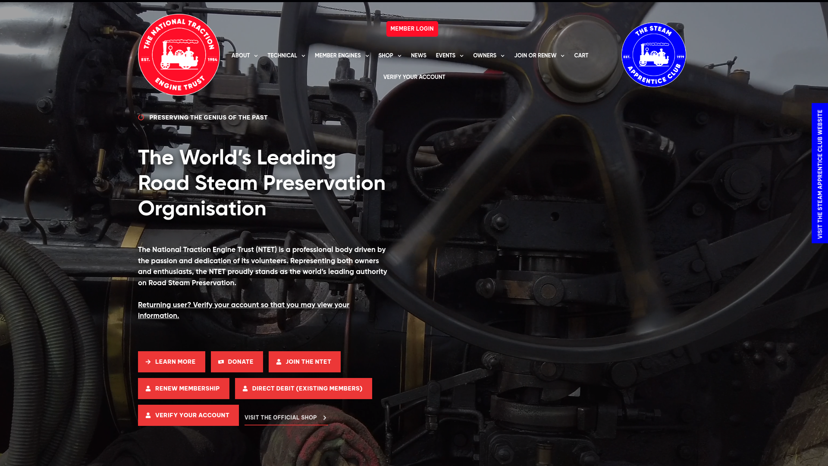The image size is (828, 466).
Task: Click person icon on Direct Debit button
Action: pos(245,389)
